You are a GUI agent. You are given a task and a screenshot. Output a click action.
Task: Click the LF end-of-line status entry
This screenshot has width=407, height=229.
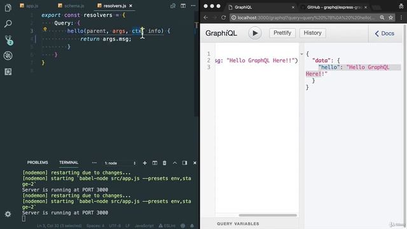pyautogui.click(x=127, y=226)
